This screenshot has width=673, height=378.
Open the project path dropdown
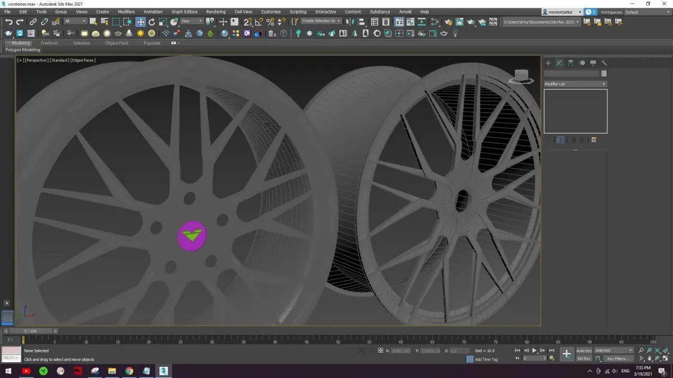541,22
